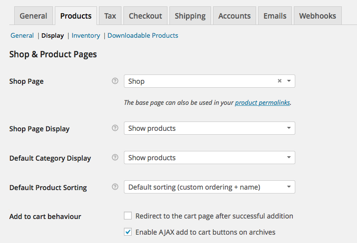Screen dimensions: 357x243
Task: Uncheck Enable AJAX add to cart buttons
Action: 128,232
